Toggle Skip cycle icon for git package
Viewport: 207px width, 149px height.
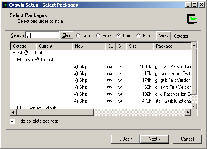point(76,66)
